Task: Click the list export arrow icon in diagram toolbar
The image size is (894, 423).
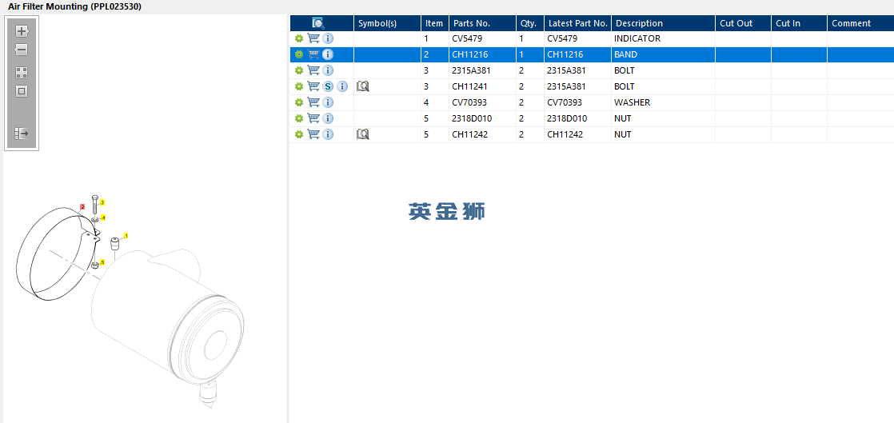Action: 22,133
